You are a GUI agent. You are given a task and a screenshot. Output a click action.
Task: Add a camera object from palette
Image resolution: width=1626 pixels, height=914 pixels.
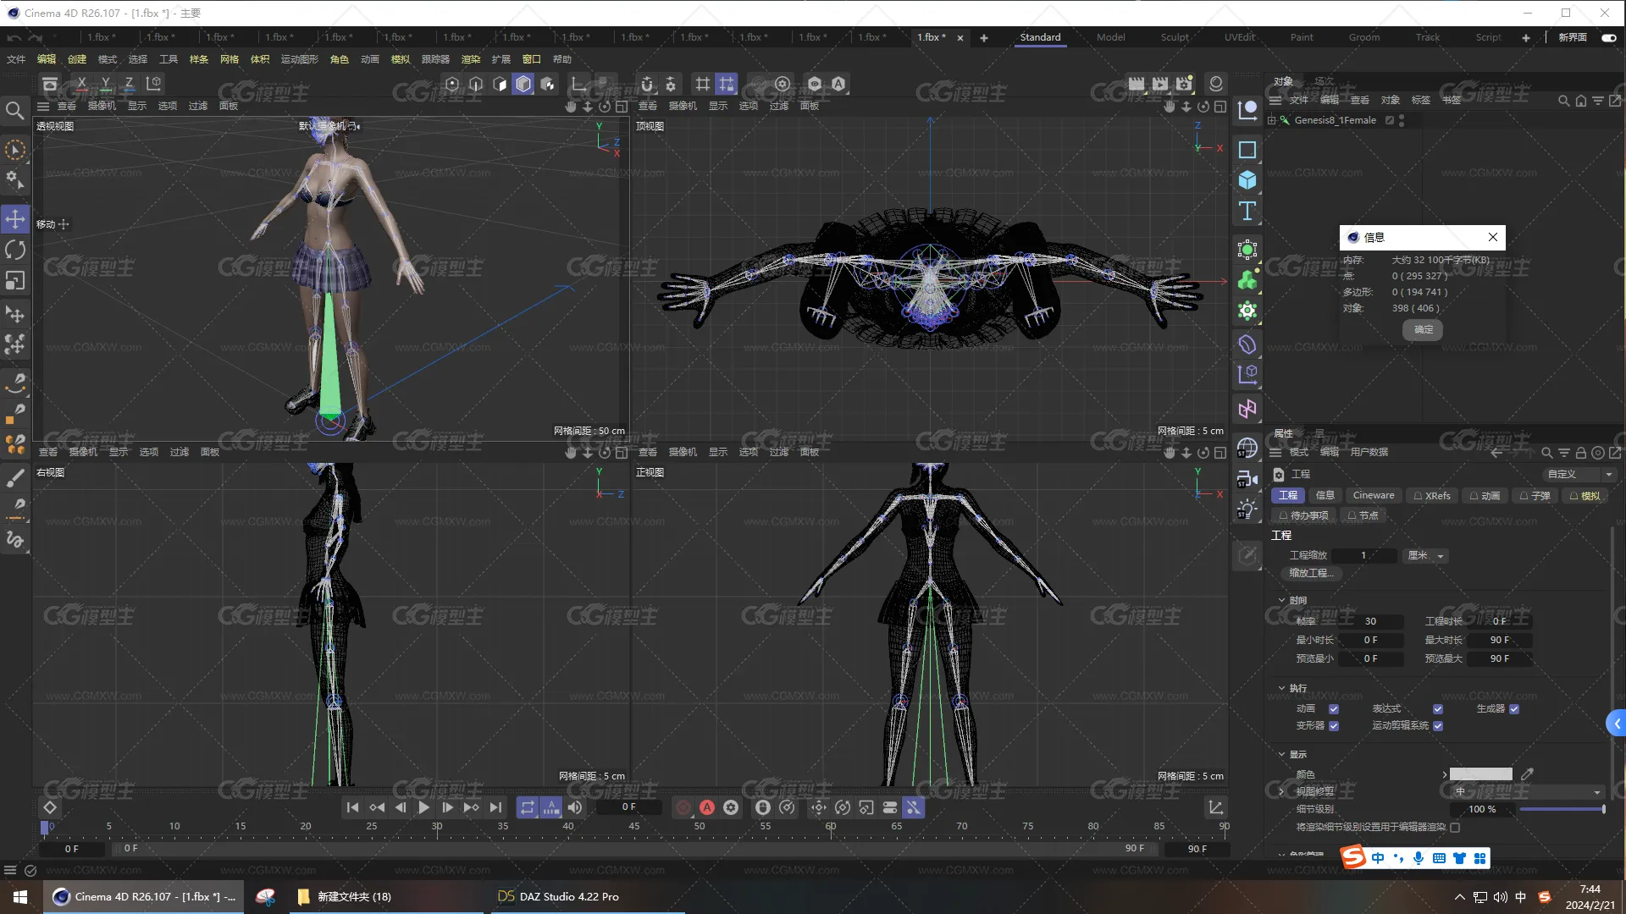(1247, 480)
